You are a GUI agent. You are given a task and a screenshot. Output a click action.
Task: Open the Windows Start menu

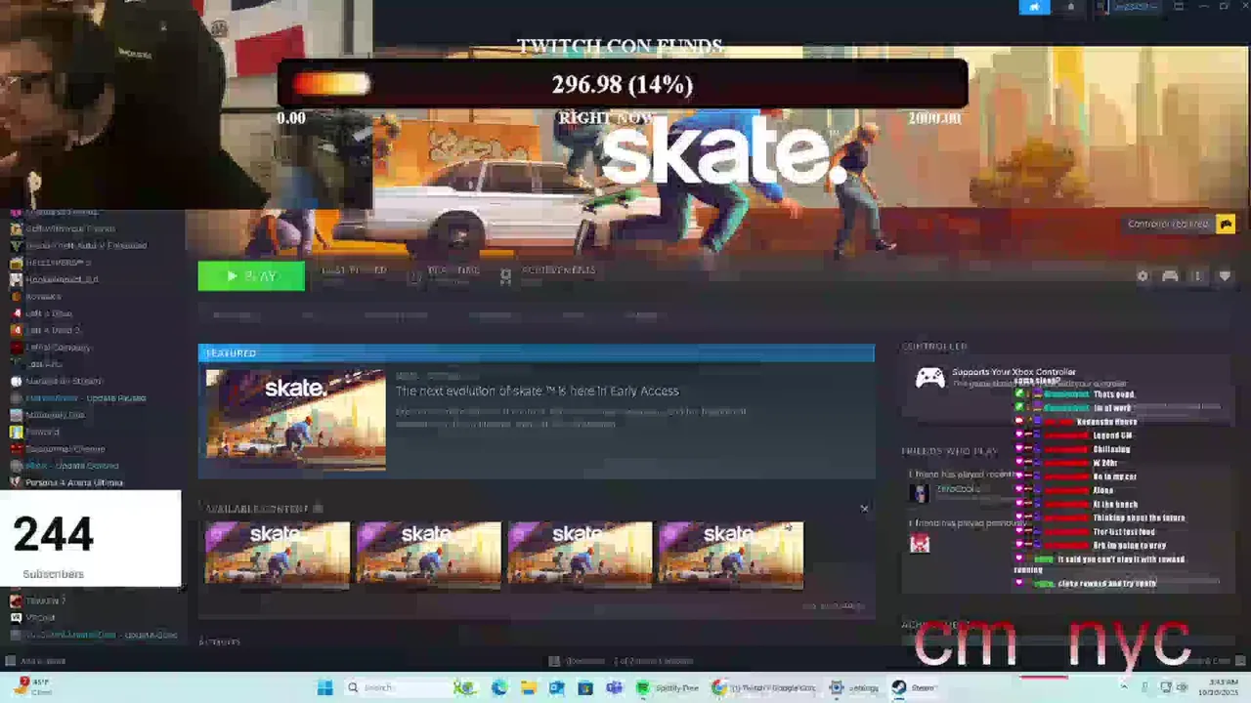pos(324,687)
